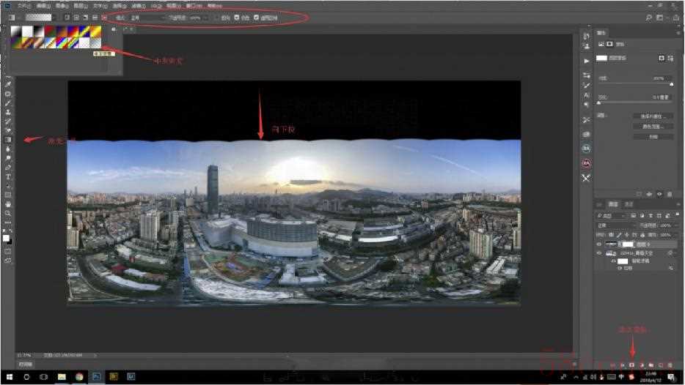Open the Filter (滤镜) menu
This screenshot has height=385, width=685.
click(139, 6)
